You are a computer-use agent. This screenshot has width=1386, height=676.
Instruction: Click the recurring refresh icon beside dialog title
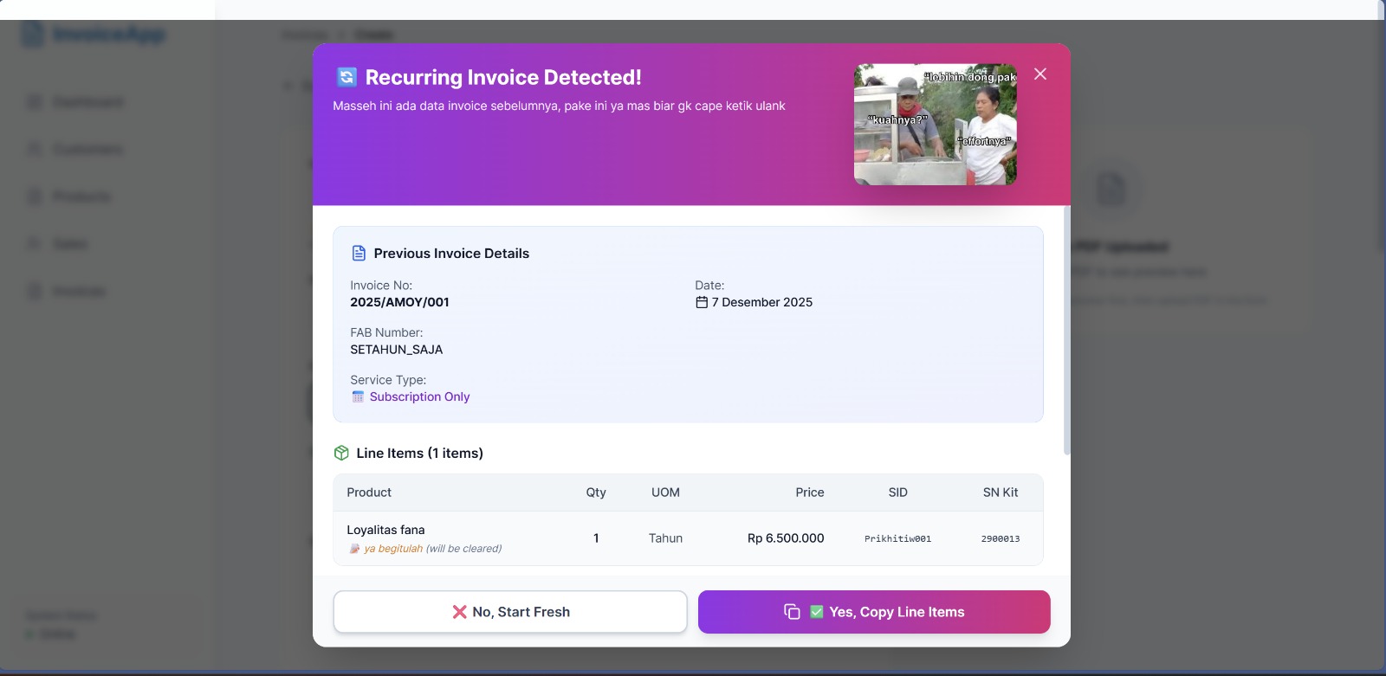346,77
